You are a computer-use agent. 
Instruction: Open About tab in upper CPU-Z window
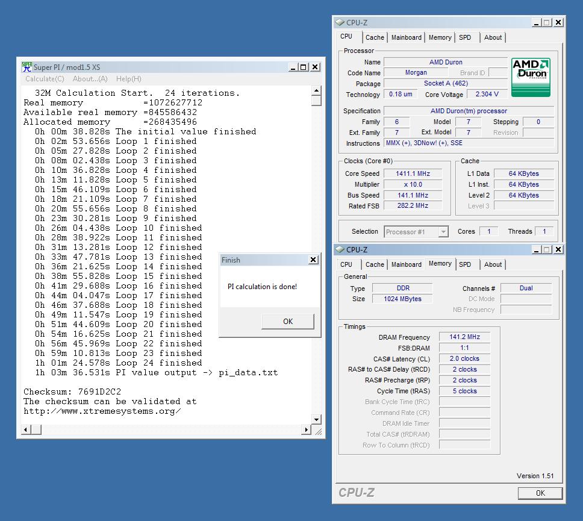click(493, 37)
